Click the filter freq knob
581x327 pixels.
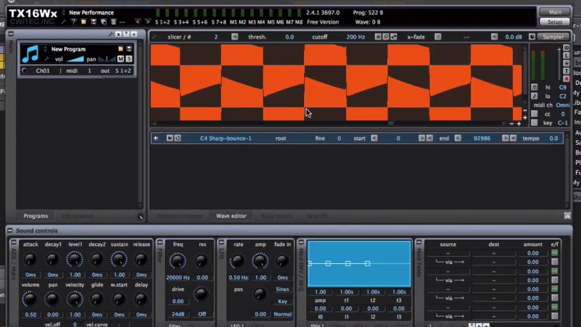pyautogui.click(x=178, y=260)
